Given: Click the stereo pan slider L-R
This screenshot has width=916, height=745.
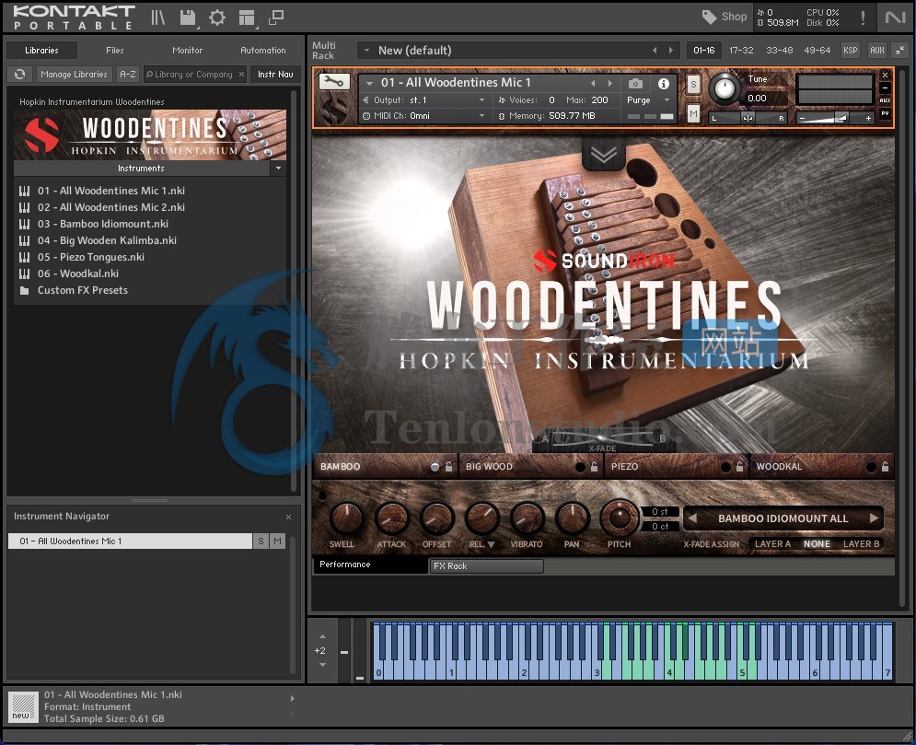Looking at the screenshot, I should pos(748,118).
